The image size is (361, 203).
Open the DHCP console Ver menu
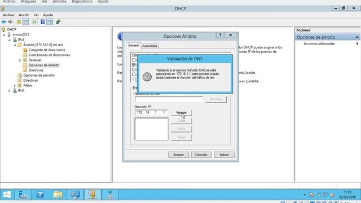click(x=36, y=15)
